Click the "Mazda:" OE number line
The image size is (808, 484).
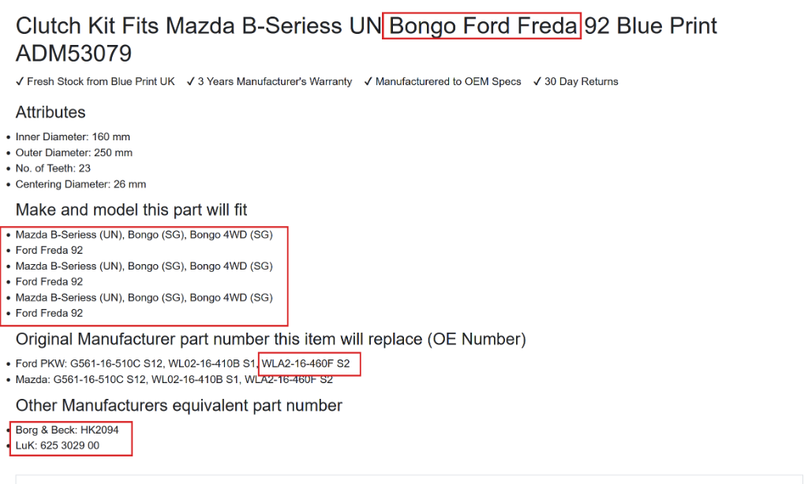coord(174,380)
